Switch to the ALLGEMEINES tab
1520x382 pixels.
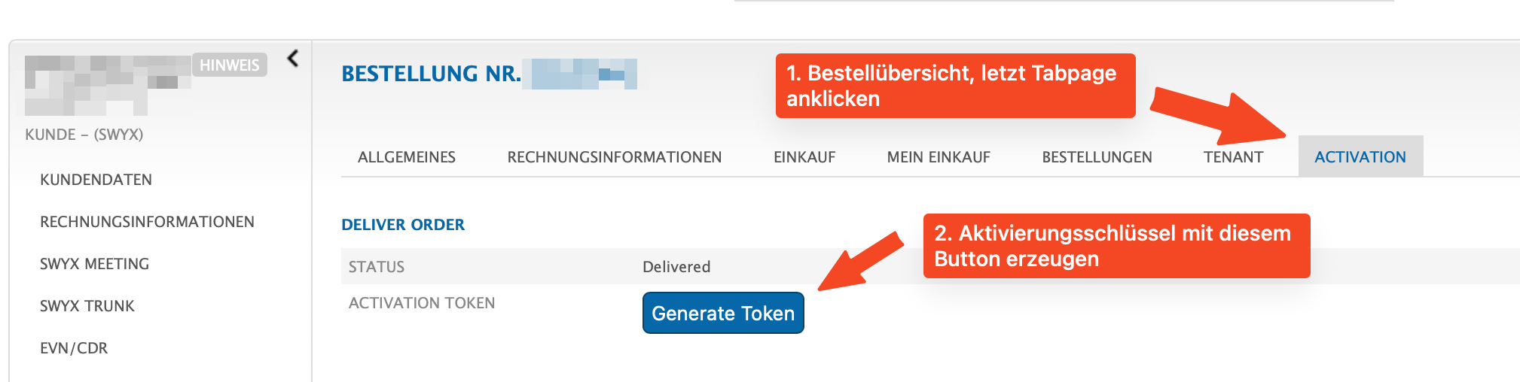click(407, 157)
